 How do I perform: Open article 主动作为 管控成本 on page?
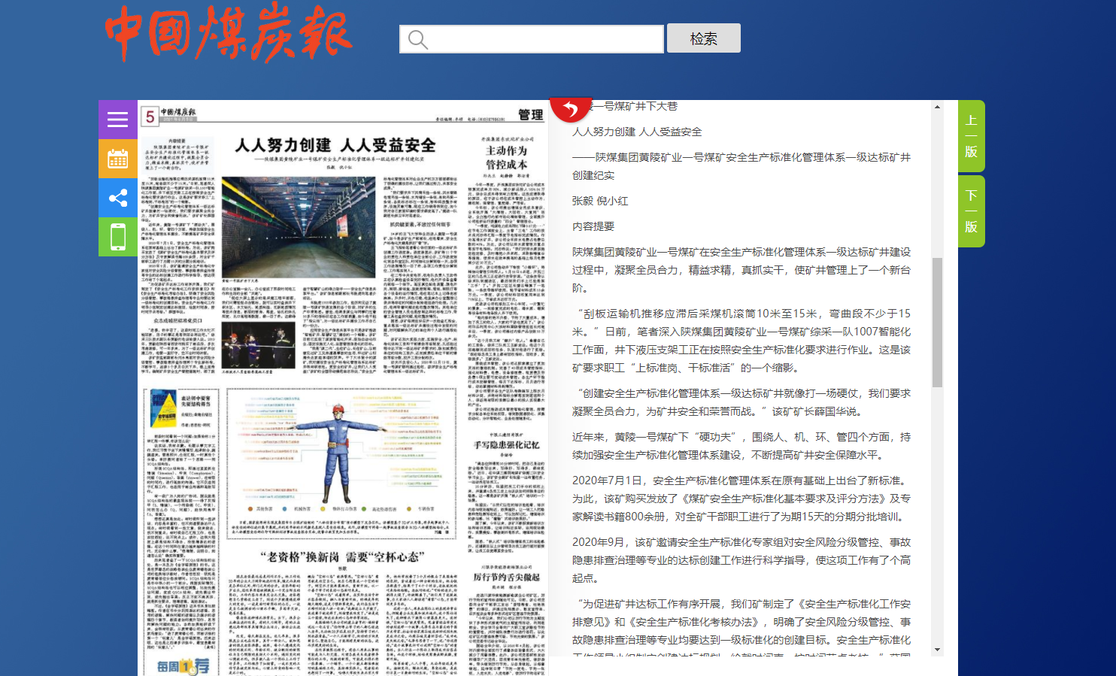pos(506,157)
